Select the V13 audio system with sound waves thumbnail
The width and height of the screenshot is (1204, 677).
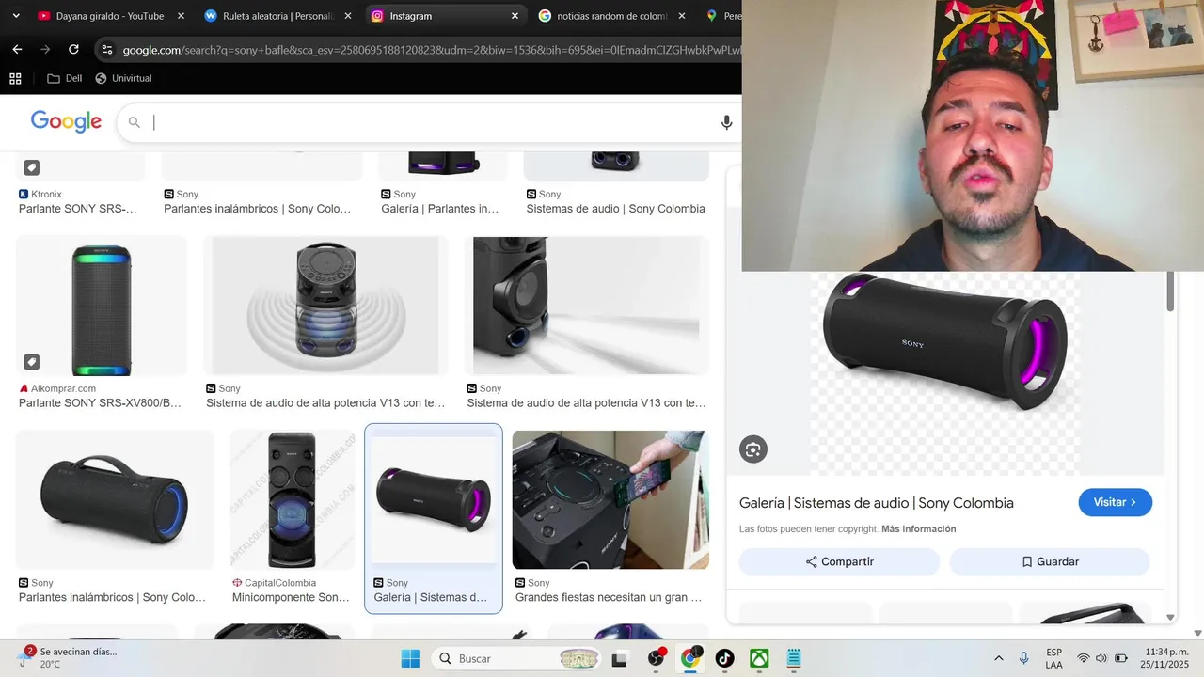(x=325, y=306)
